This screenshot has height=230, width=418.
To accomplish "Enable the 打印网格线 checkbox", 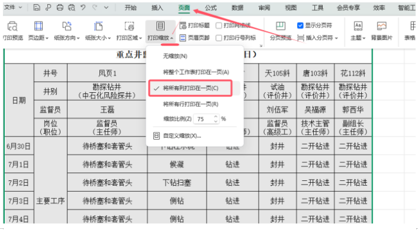I will click(219, 26).
